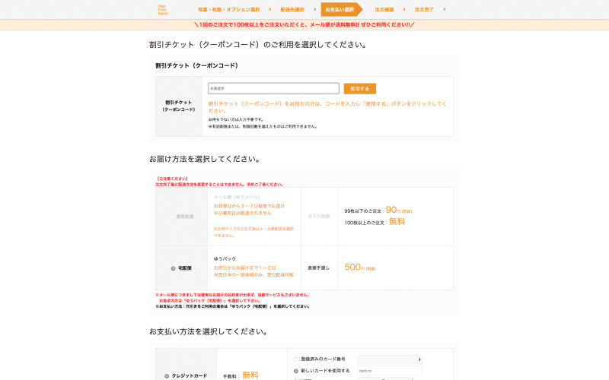Open the registered card number dropdown
Screen dimensions: 609x380
(x=390, y=359)
